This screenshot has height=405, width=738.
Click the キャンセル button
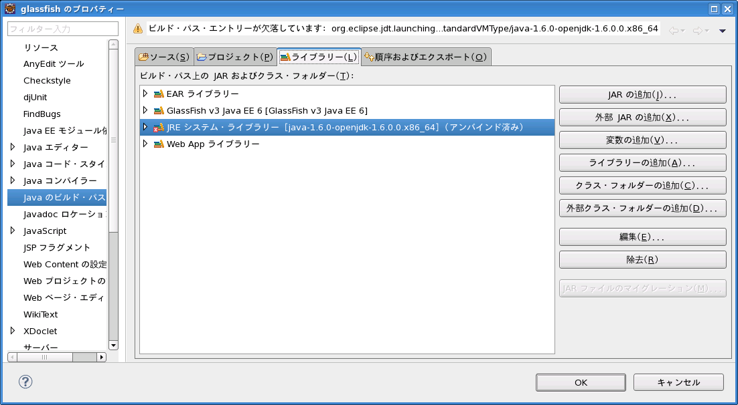pyautogui.click(x=678, y=382)
